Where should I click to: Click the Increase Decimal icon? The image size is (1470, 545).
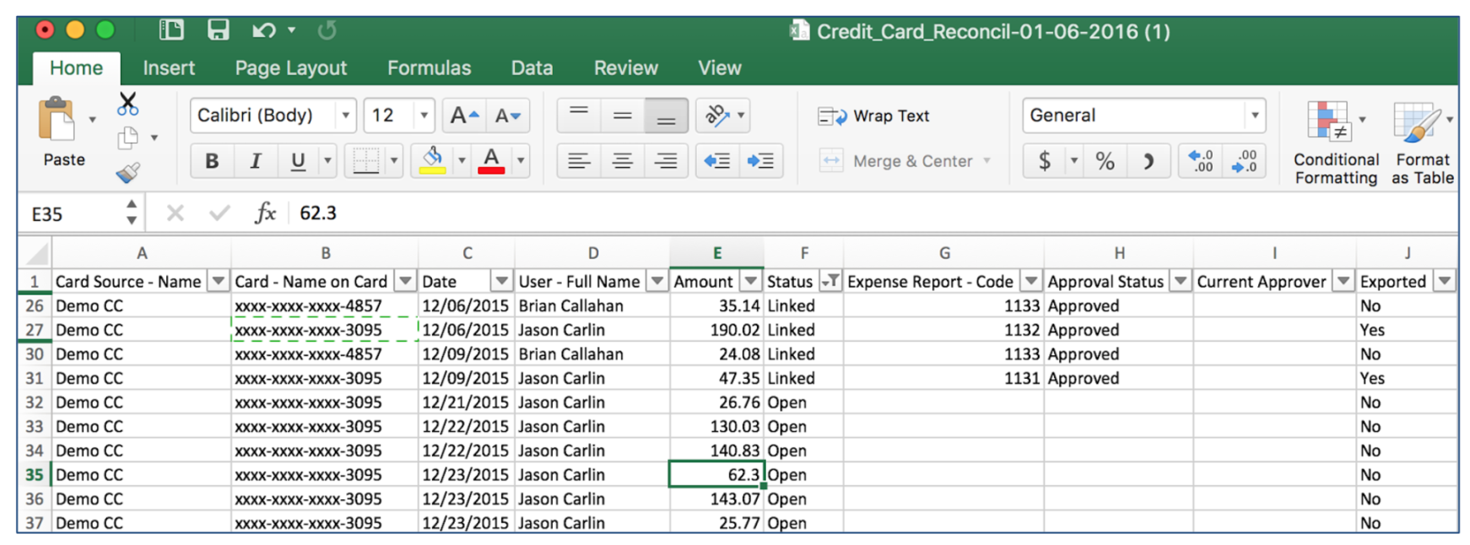click(x=1200, y=160)
